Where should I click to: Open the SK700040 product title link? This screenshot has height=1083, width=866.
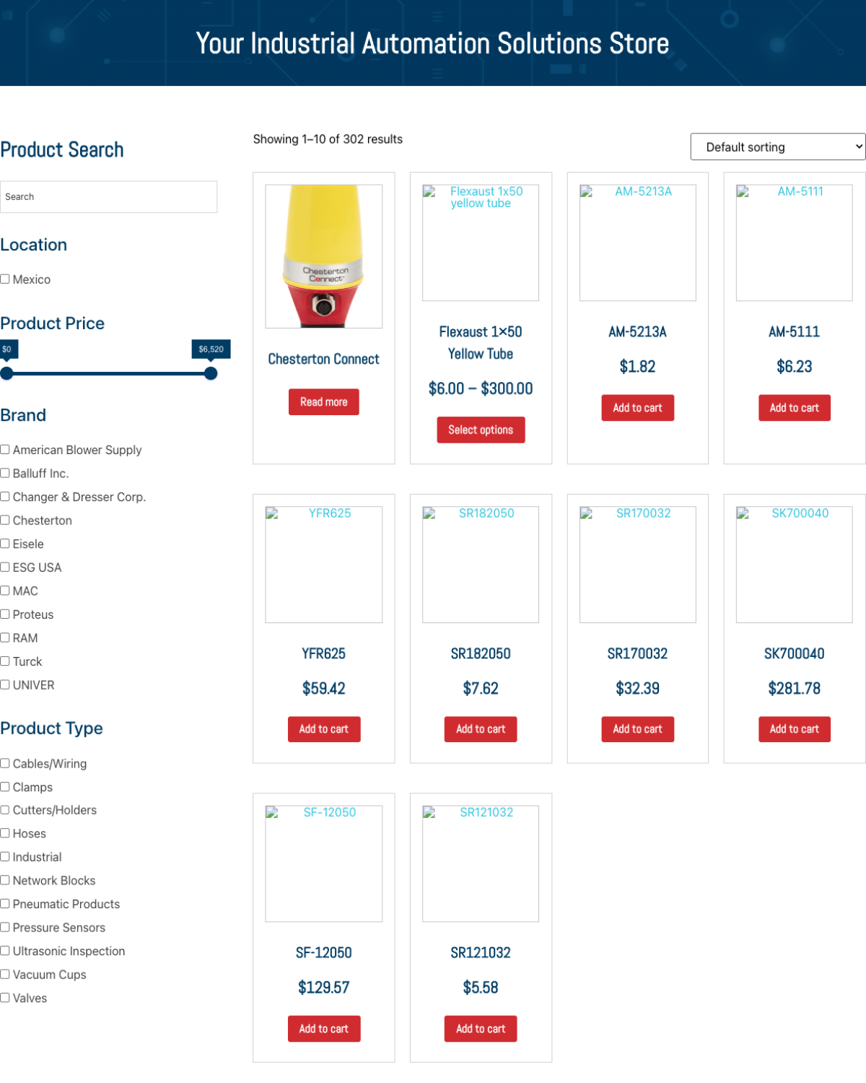794,653
